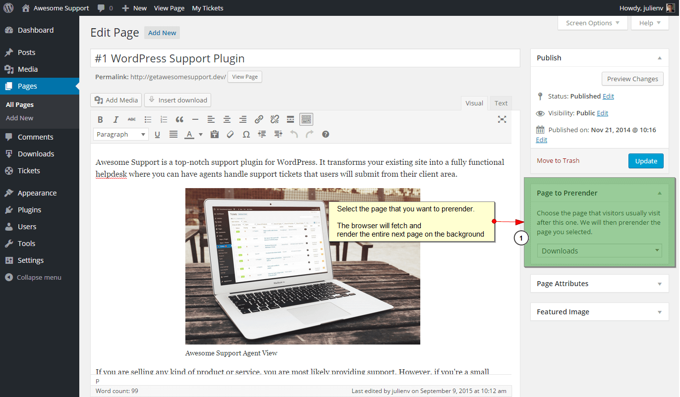
Task: Open the special character omega icon
Action: click(x=246, y=134)
